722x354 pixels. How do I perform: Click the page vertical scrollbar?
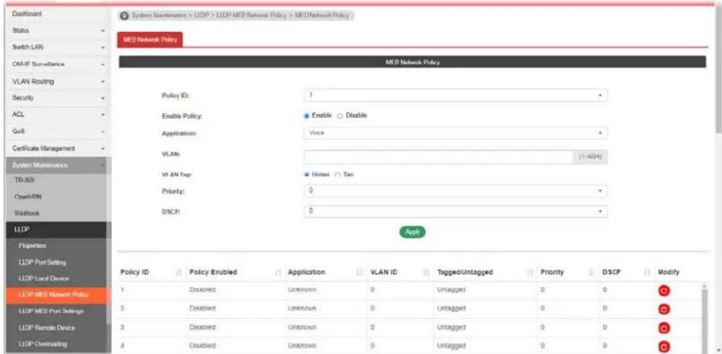point(718,69)
